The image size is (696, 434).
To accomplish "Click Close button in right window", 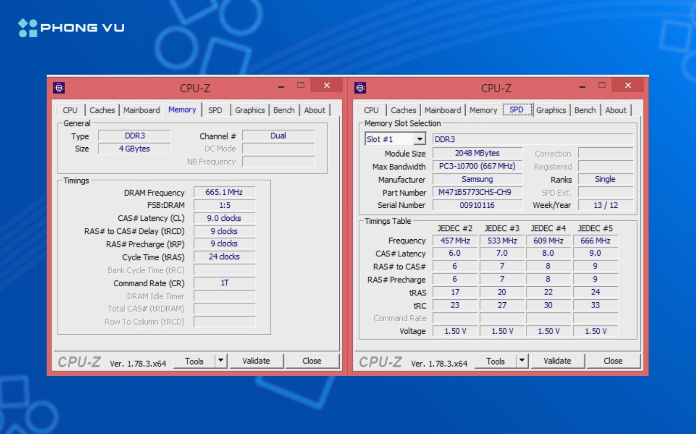I will click(x=613, y=361).
